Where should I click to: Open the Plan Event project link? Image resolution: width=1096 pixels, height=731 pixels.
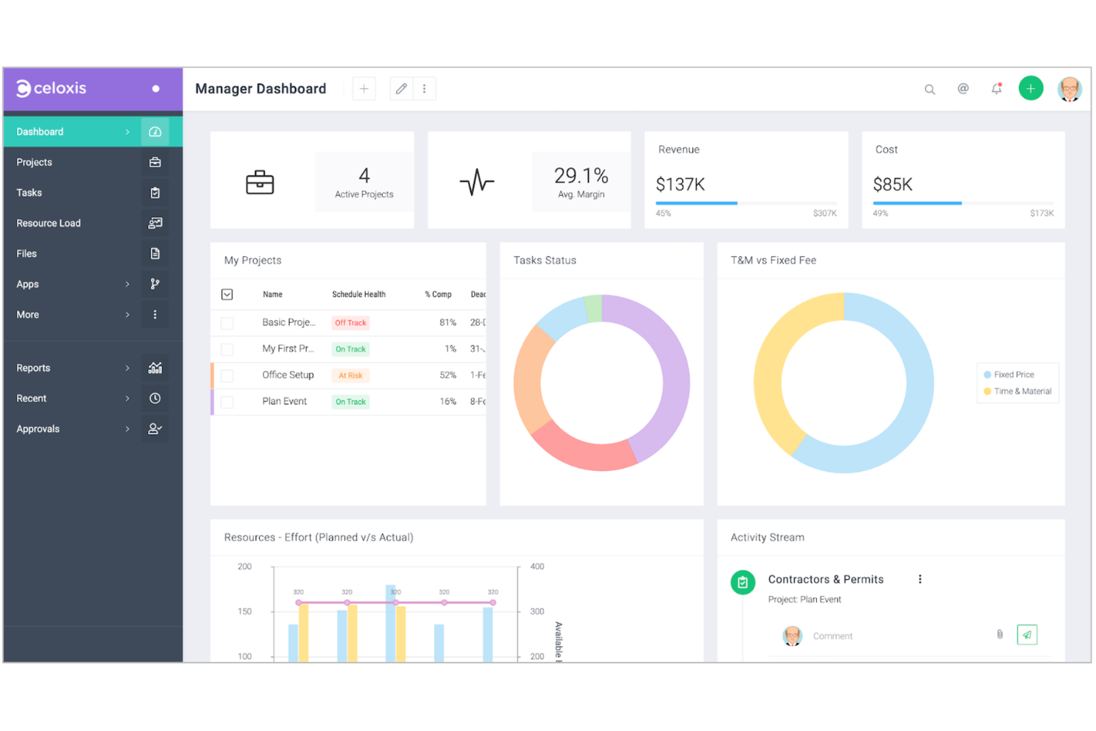pos(284,401)
